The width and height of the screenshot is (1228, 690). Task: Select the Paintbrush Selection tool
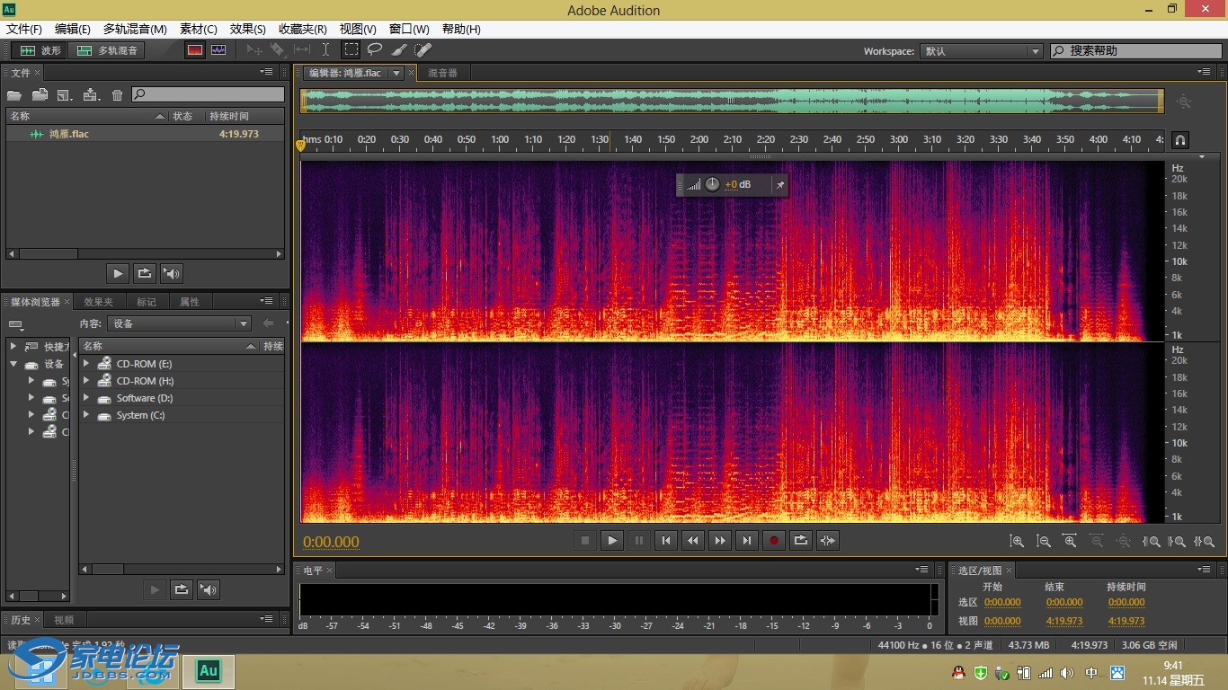point(399,50)
